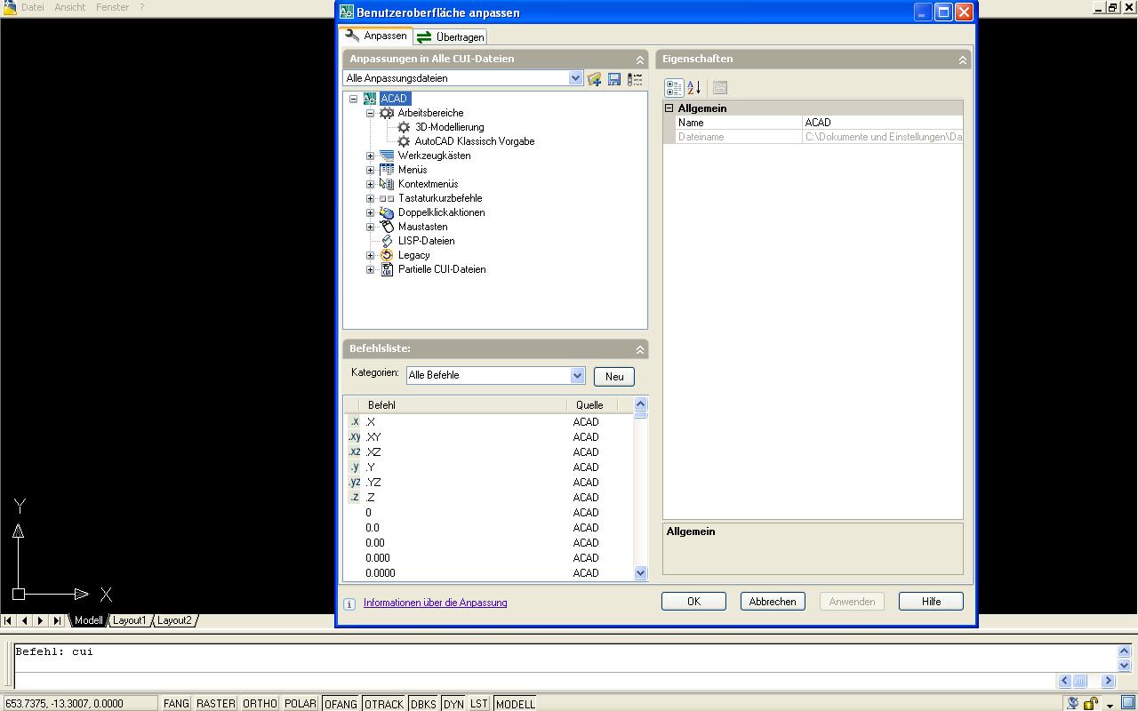Collapse the ACAD root node
This screenshot has height=711, width=1138.
[353, 99]
